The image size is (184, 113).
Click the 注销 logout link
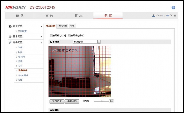(x=173, y=16)
